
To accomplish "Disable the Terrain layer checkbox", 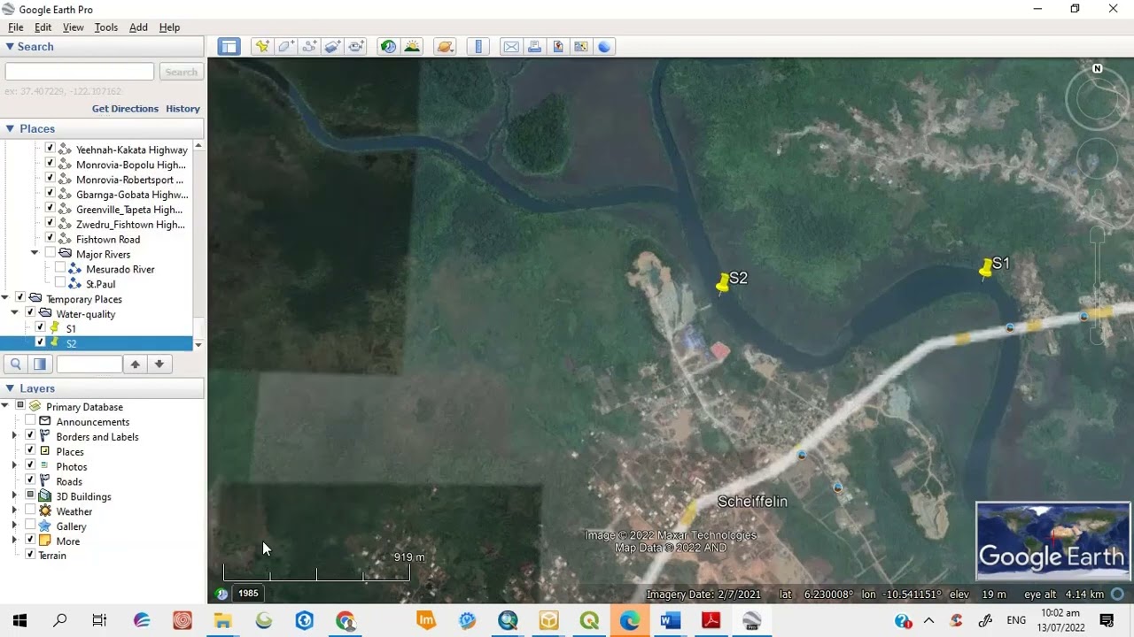I will [x=30, y=555].
